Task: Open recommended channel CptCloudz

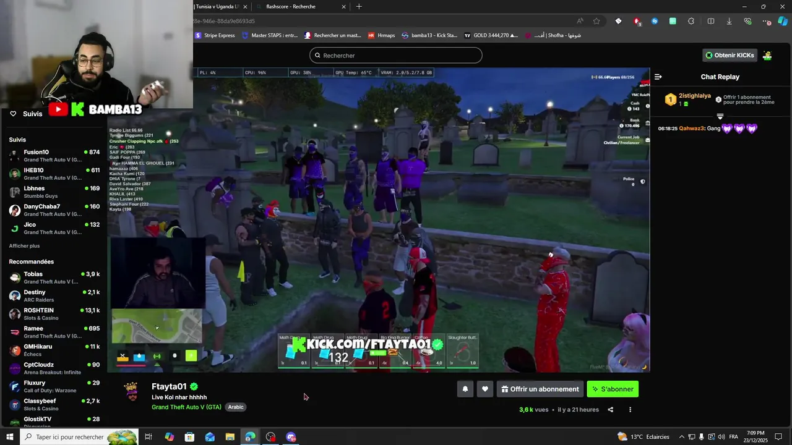Action: pos(54,368)
